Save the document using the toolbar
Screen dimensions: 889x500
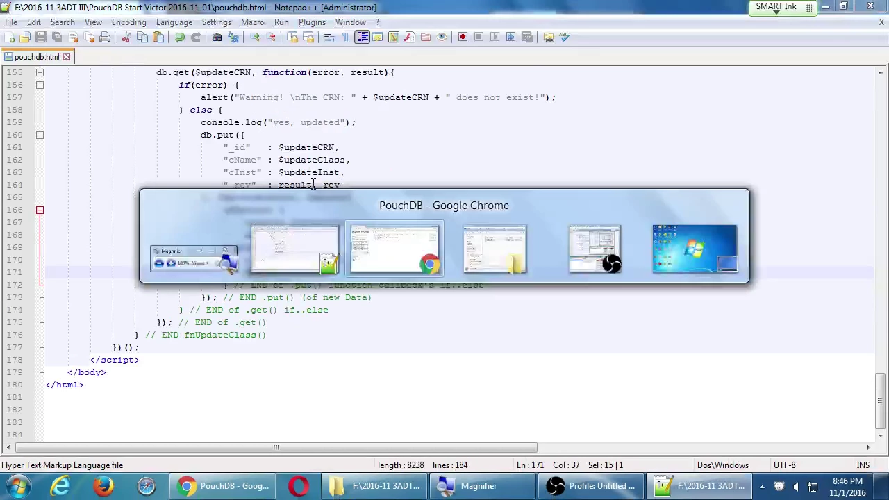(x=41, y=37)
